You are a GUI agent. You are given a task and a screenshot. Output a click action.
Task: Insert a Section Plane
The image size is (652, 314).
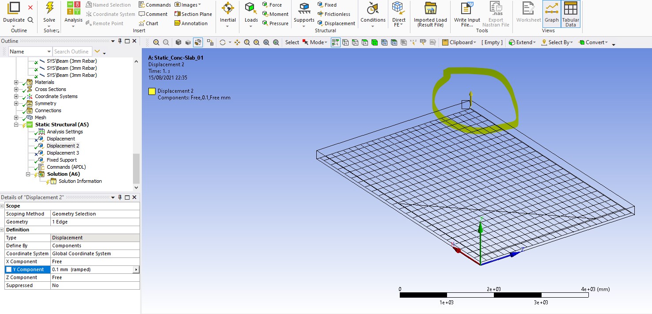pos(193,14)
